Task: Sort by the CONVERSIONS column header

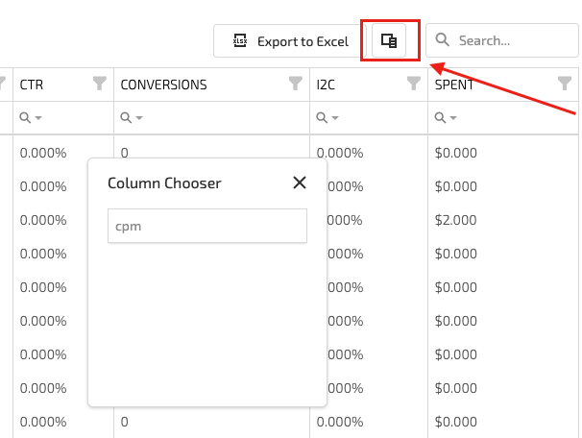Action: pyautogui.click(x=164, y=85)
